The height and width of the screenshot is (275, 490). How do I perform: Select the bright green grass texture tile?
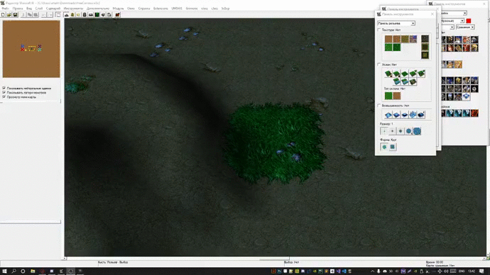388,47
